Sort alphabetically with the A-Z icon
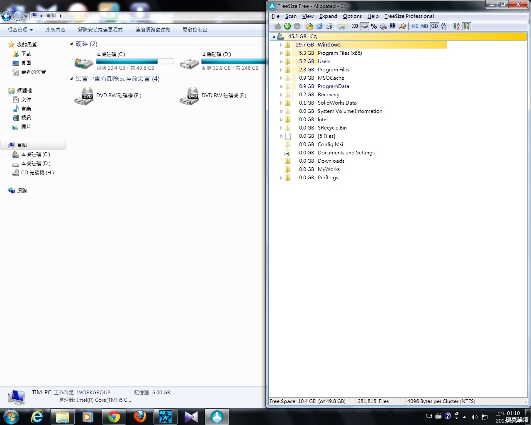This screenshot has width=531, height=425. point(456,26)
